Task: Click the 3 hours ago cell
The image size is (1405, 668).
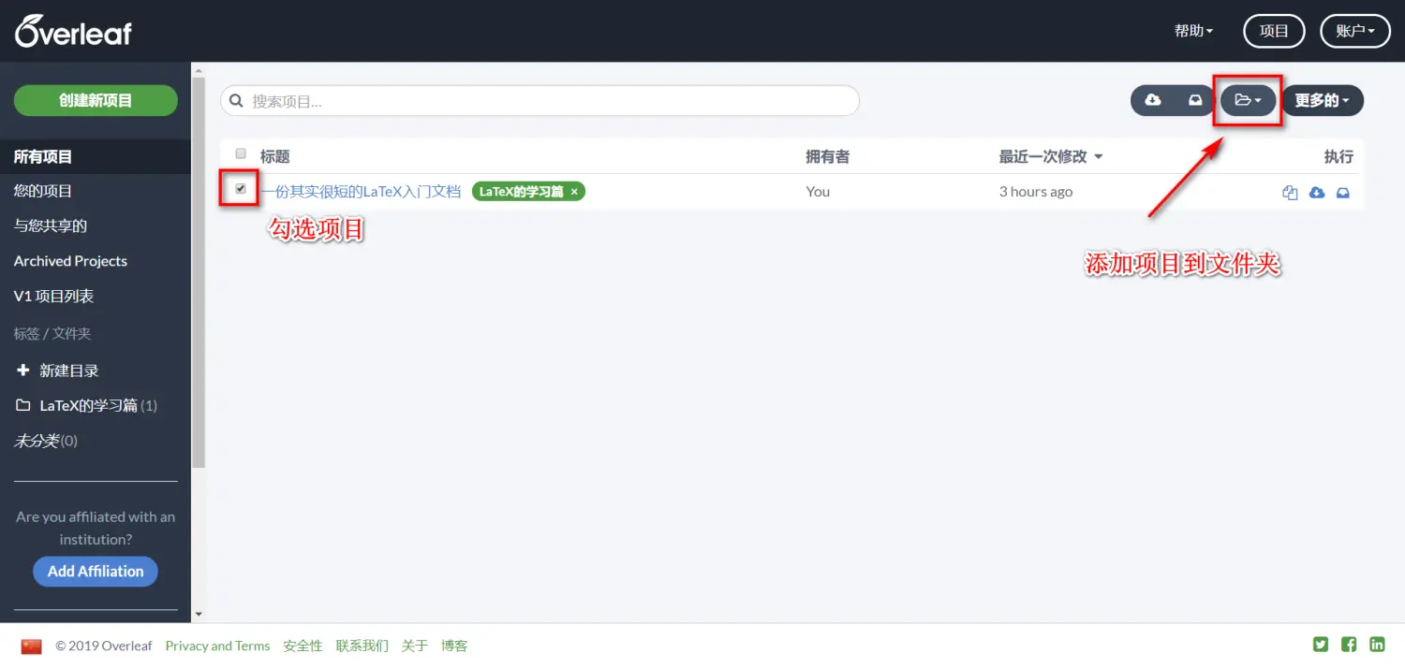Action: click(x=1035, y=192)
